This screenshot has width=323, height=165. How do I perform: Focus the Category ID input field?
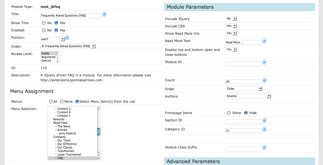click(244, 131)
